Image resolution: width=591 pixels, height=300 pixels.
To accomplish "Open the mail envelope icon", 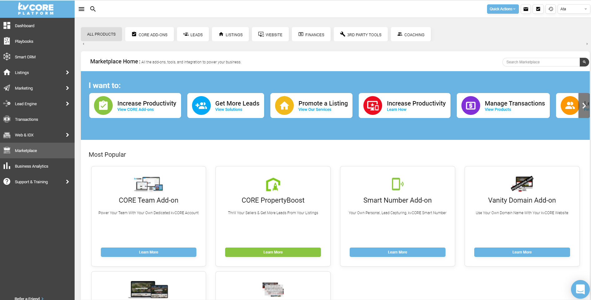I will [526, 9].
